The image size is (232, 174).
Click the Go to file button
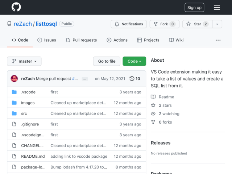(107, 61)
